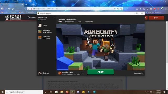Open the page actions three-dot menu
Image resolution: width=168 pixels, height=94 pixels.
[x=115, y=9]
